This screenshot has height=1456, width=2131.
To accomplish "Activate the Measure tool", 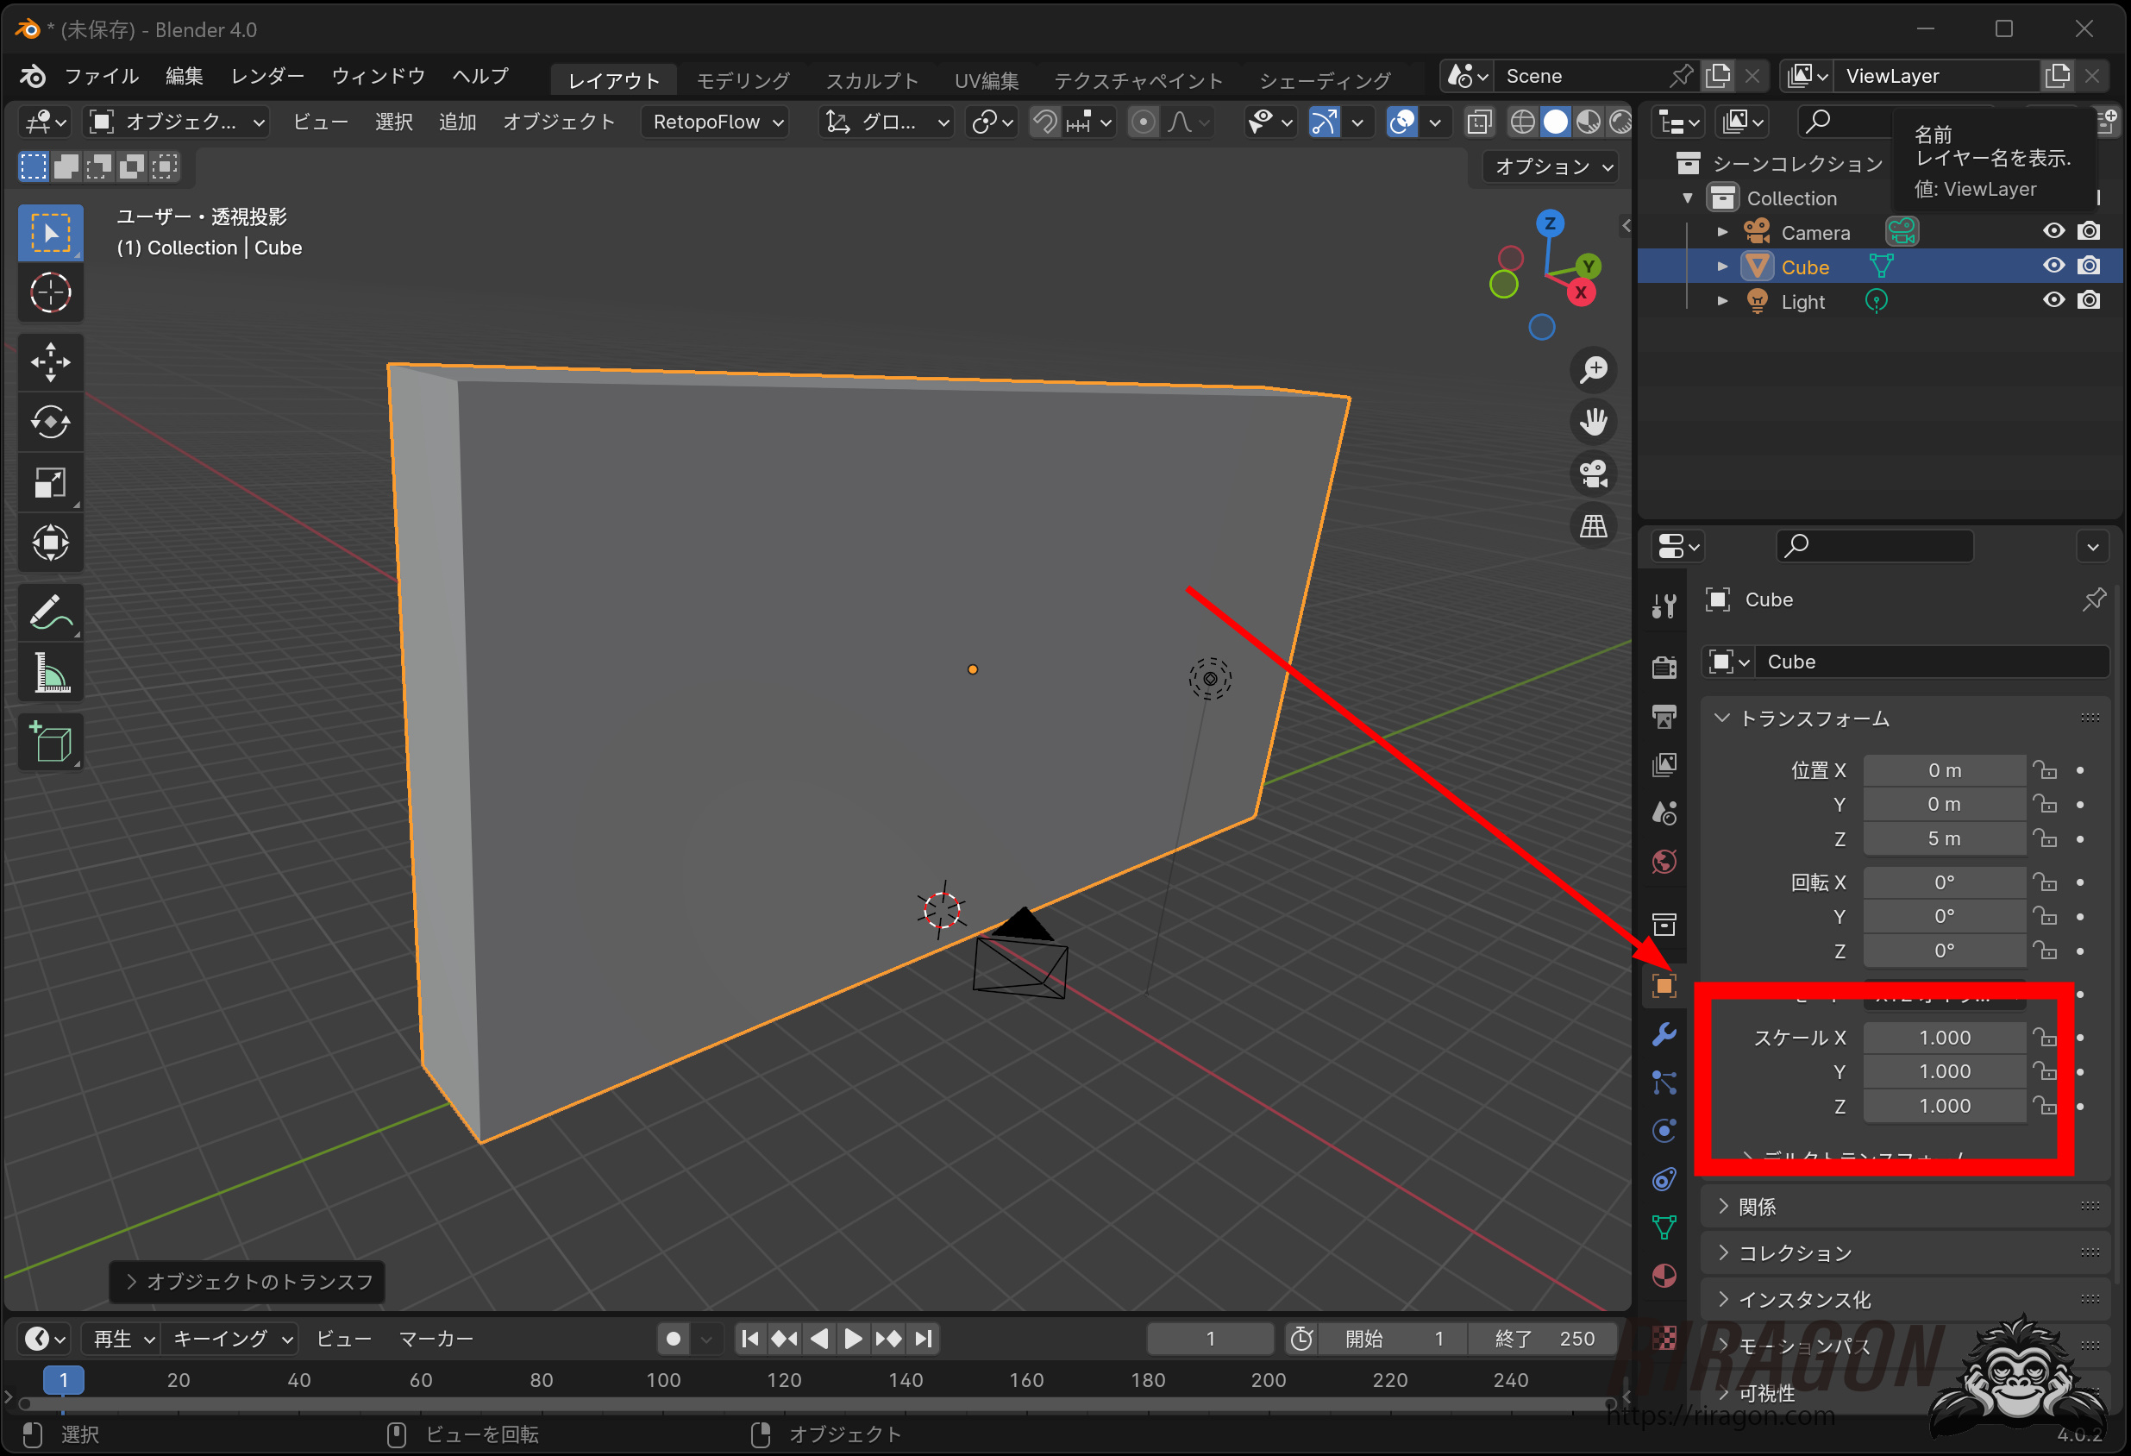I will point(50,675).
